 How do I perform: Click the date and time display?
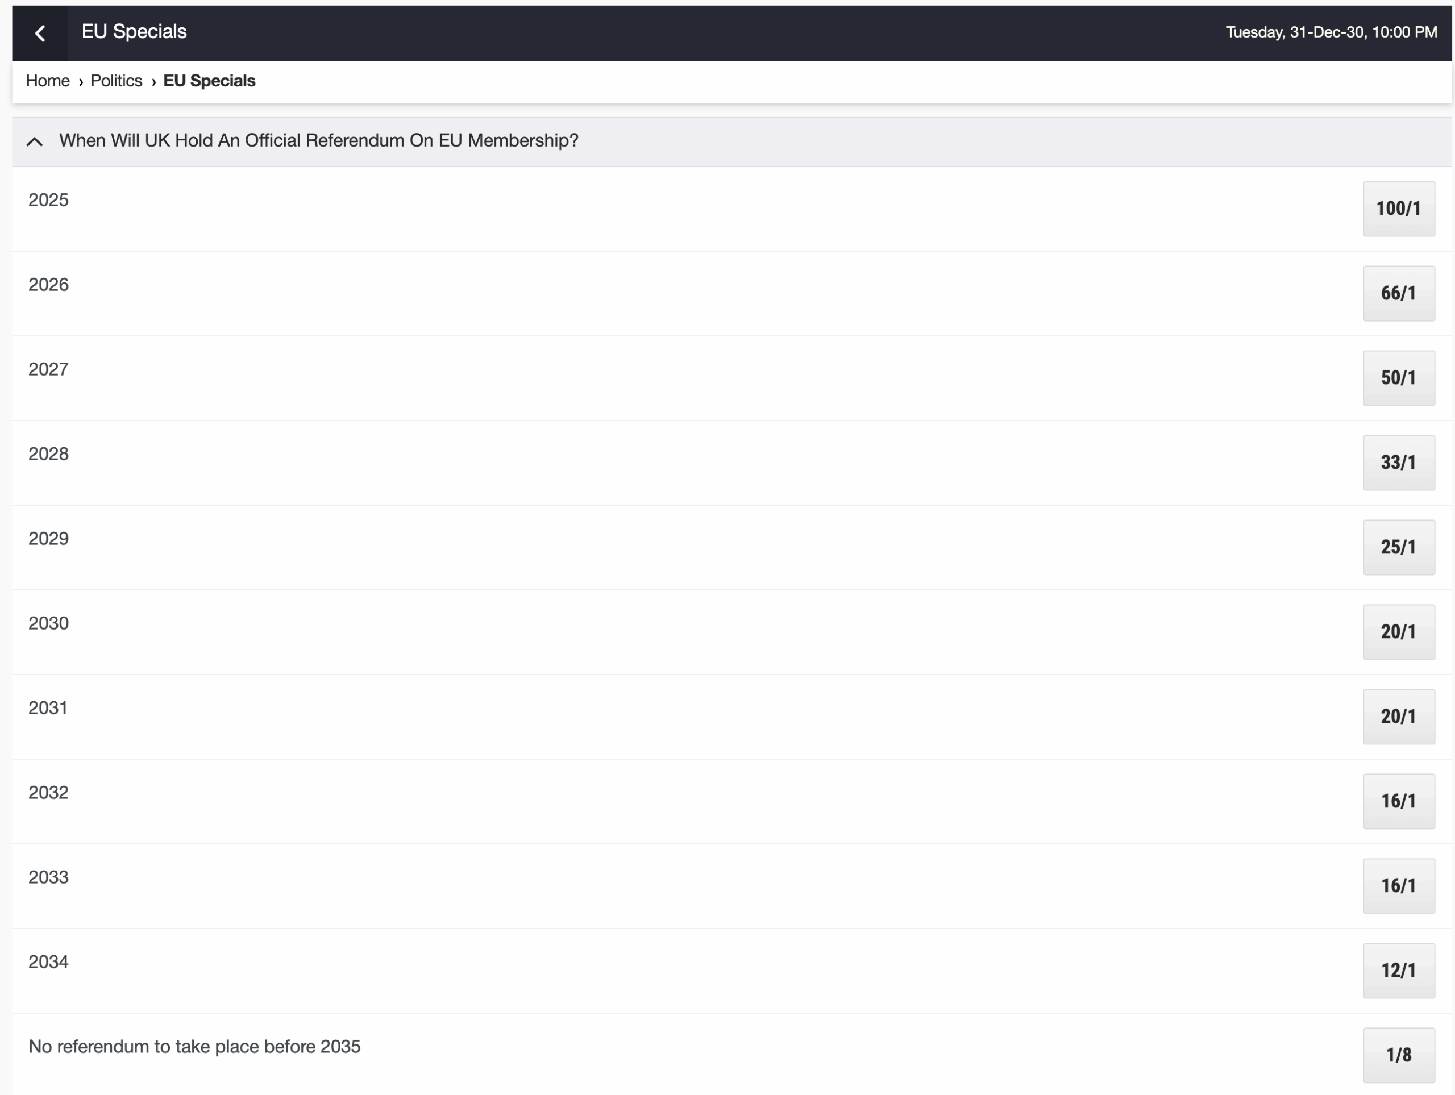pos(1331,32)
